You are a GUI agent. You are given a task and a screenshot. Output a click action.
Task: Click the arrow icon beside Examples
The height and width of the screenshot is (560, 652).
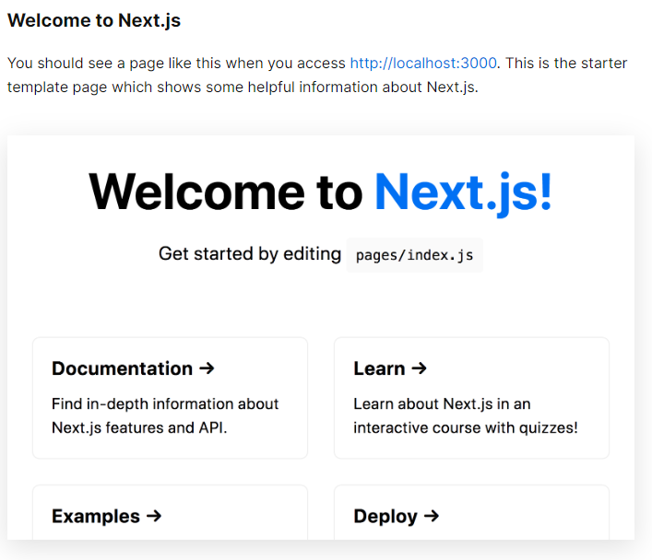[154, 516]
